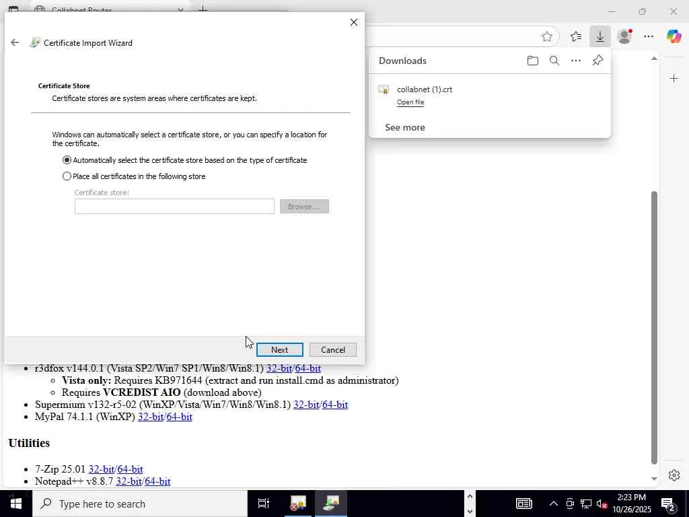Click the muted volume tray icon
This screenshot has height=517, width=689.
click(602, 504)
